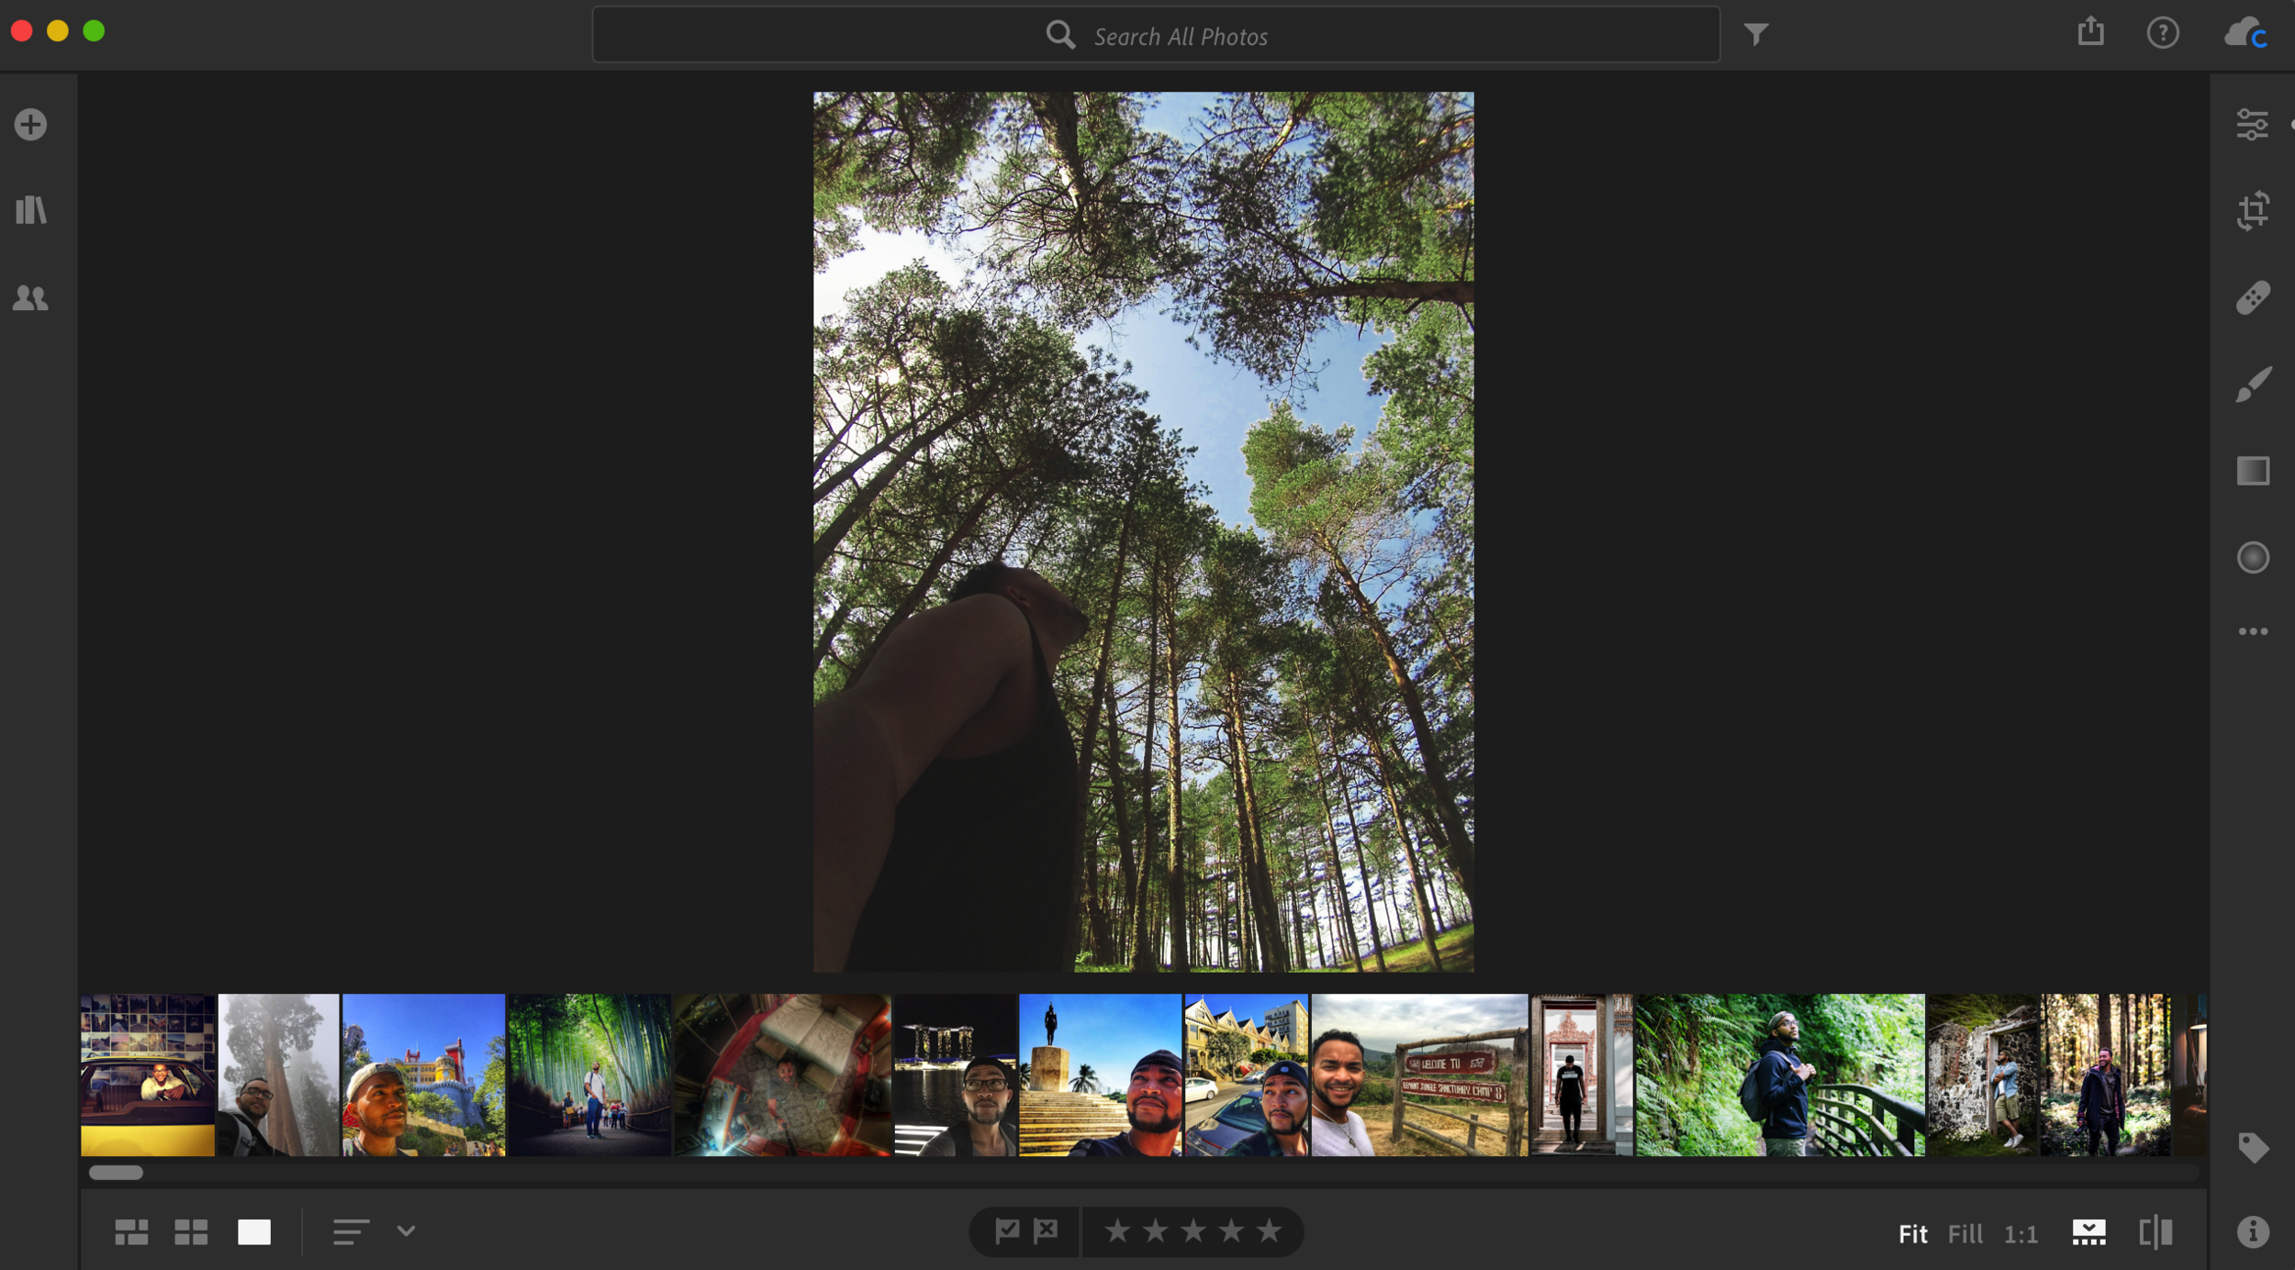Flag photo as a pick
Screen dimensions: 2295x1270
tap(1007, 1231)
